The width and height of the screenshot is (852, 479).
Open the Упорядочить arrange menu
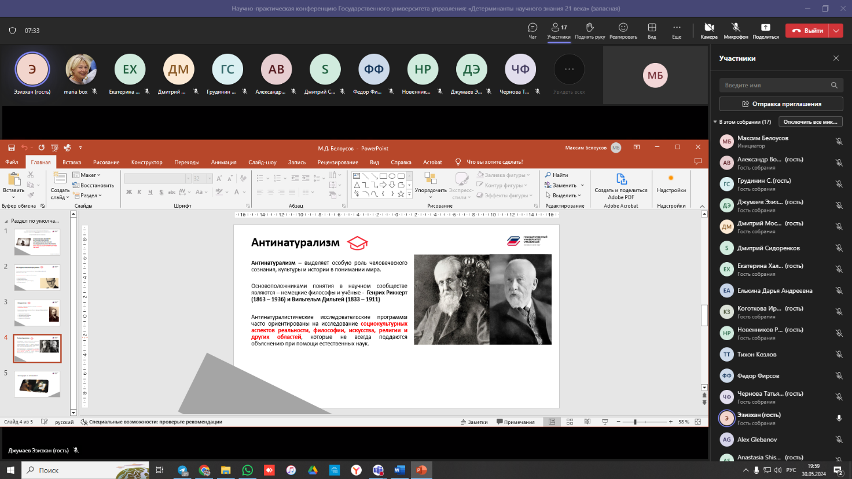point(431,185)
